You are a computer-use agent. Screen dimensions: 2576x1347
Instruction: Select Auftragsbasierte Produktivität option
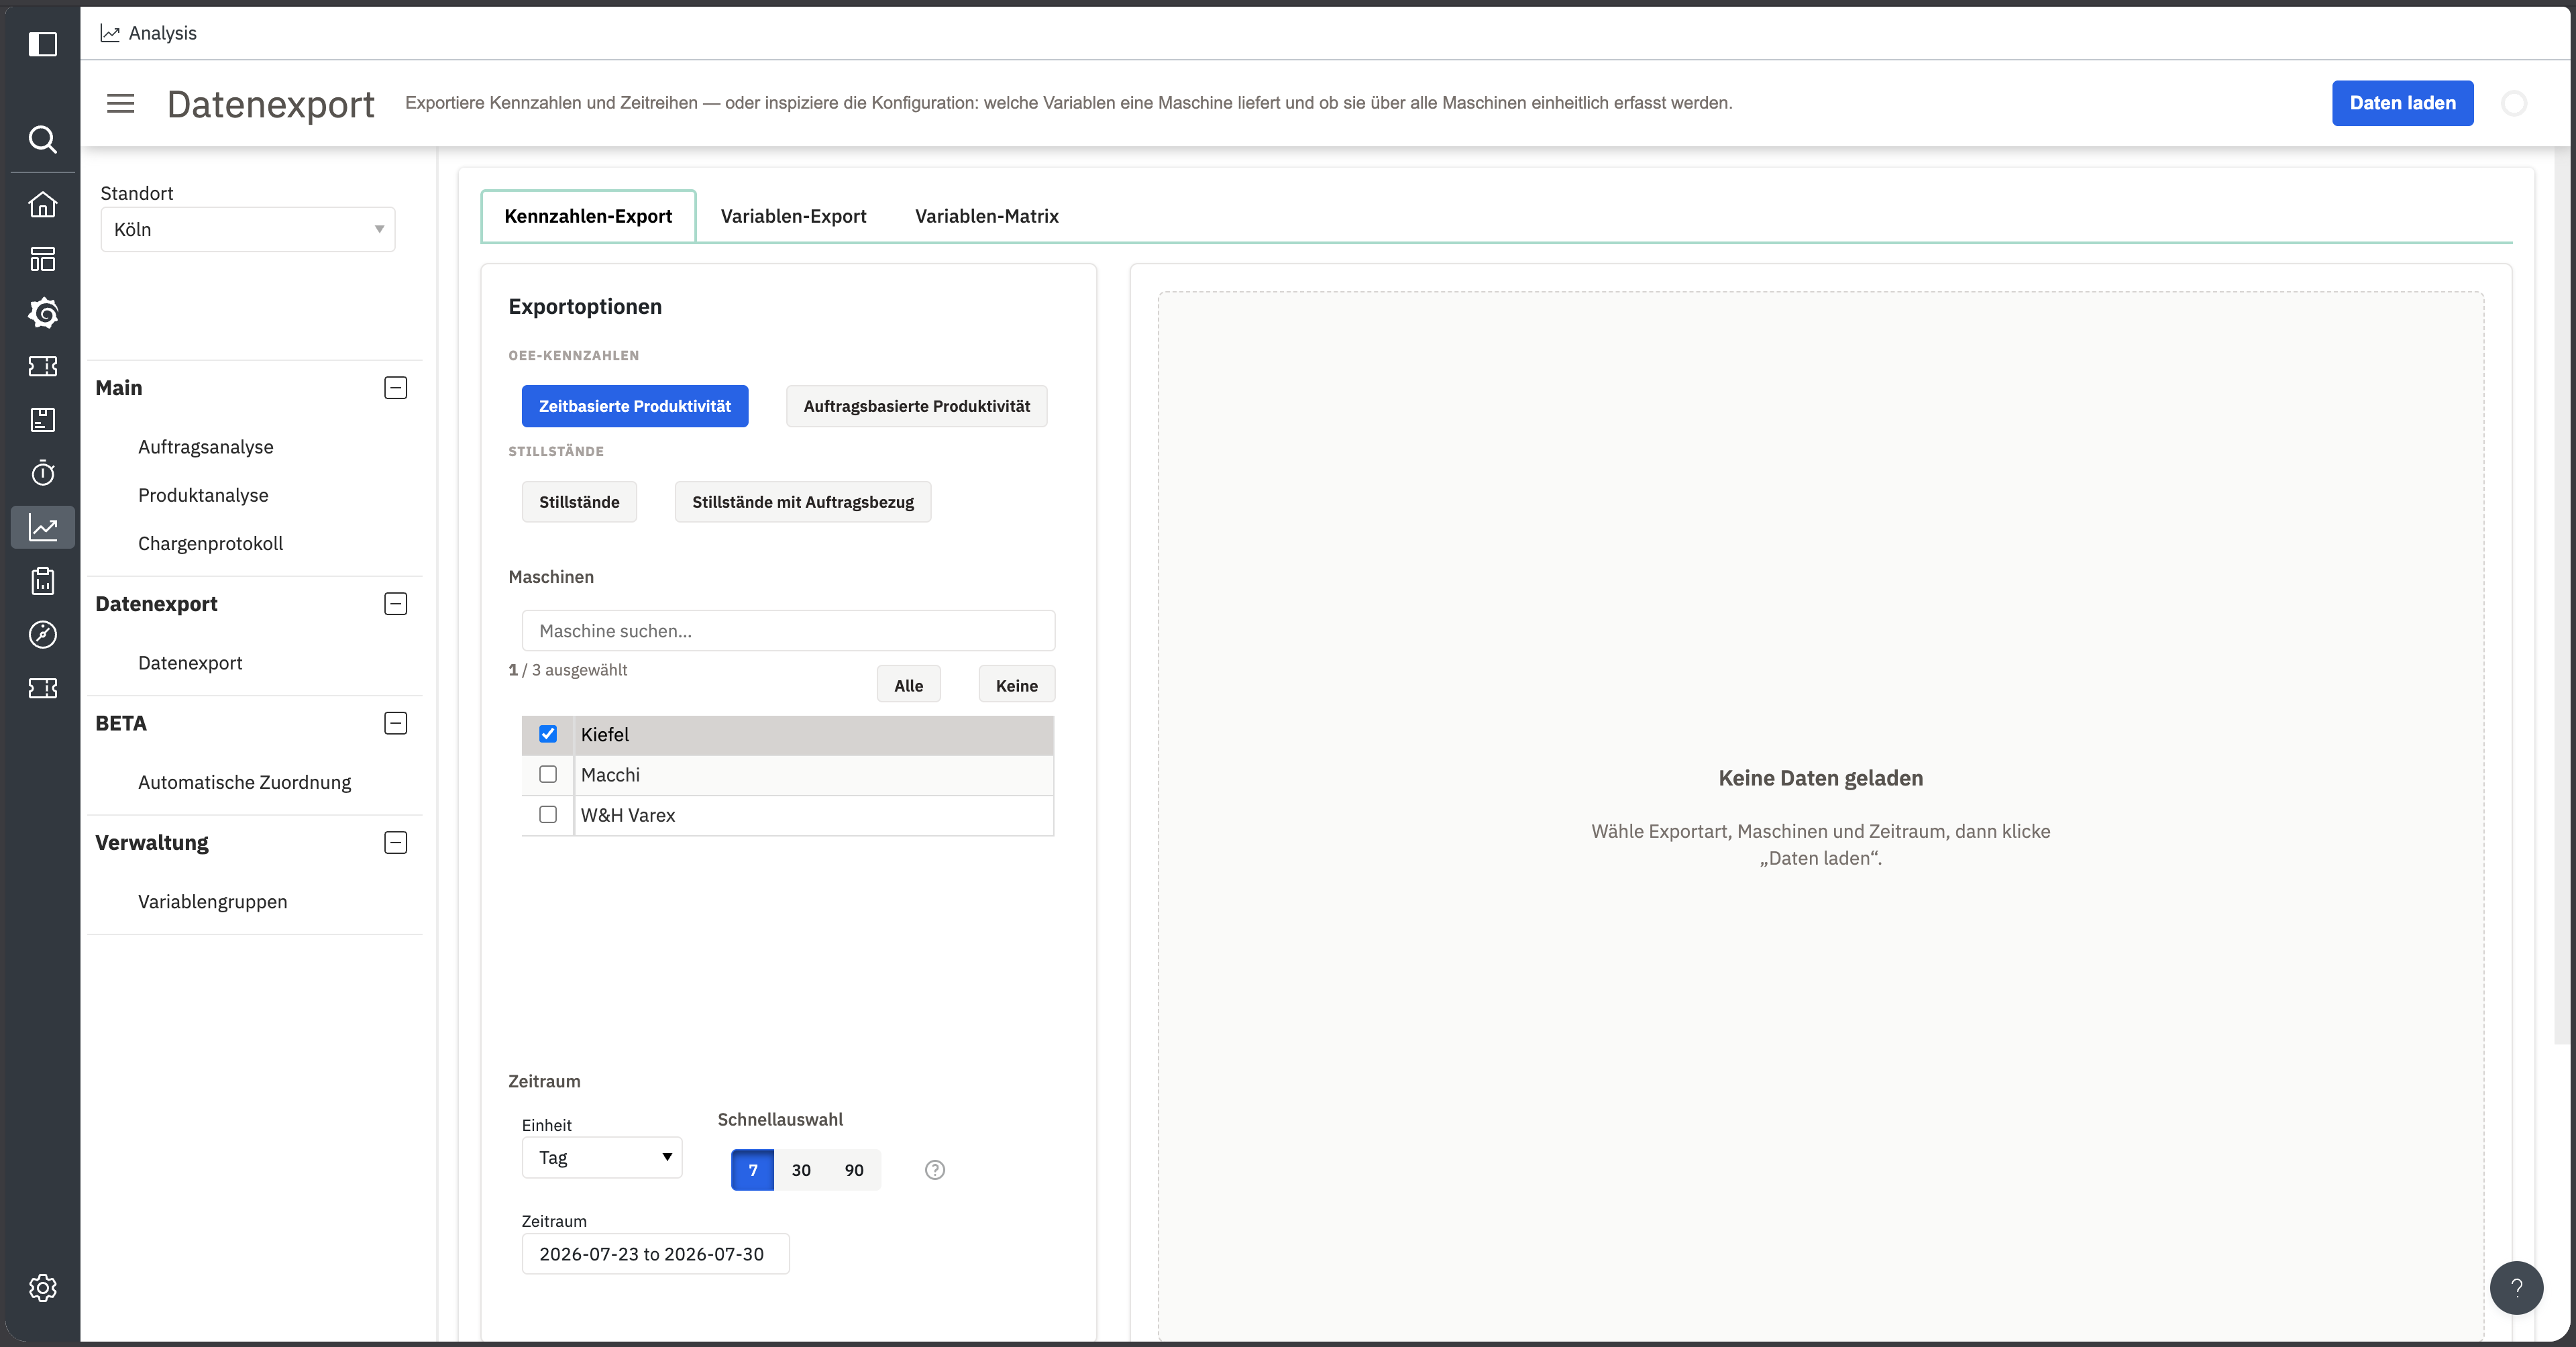tap(916, 406)
